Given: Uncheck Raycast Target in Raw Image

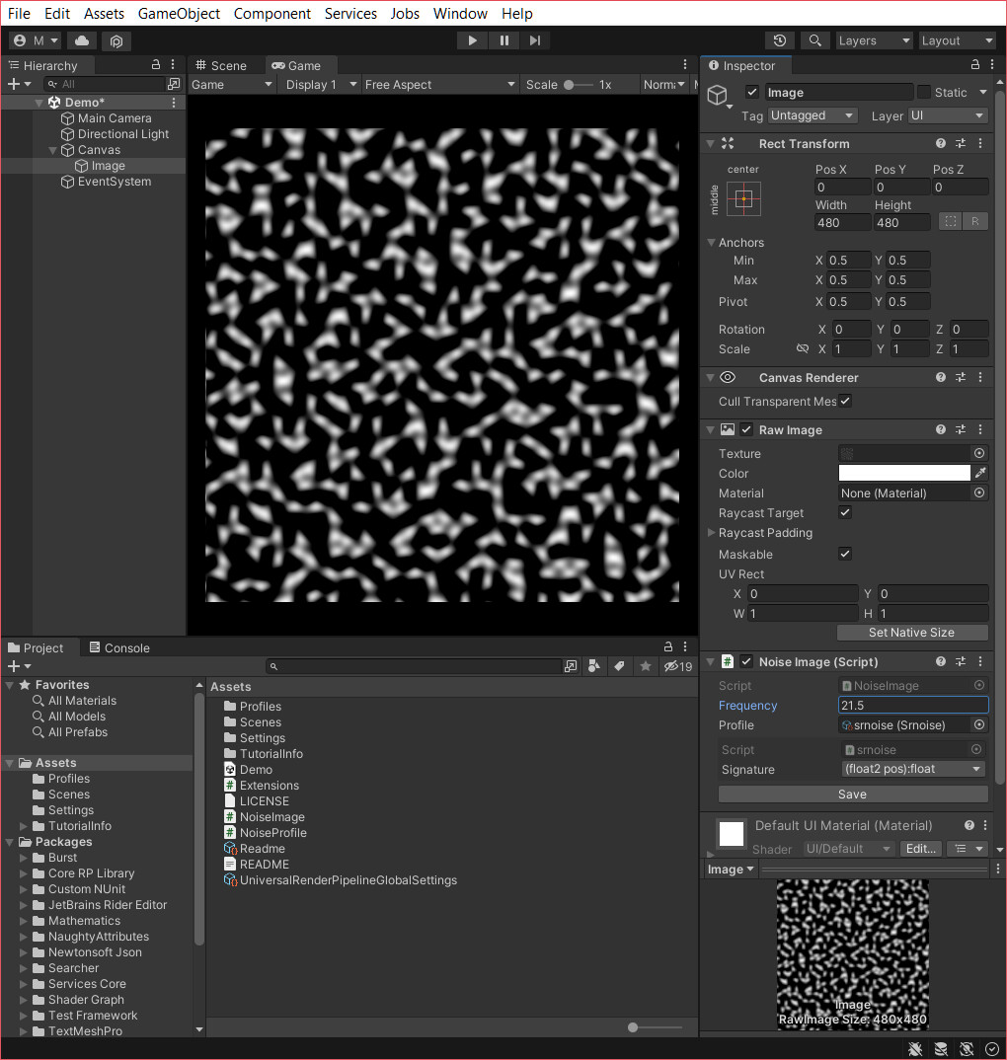Looking at the screenshot, I should click(846, 512).
